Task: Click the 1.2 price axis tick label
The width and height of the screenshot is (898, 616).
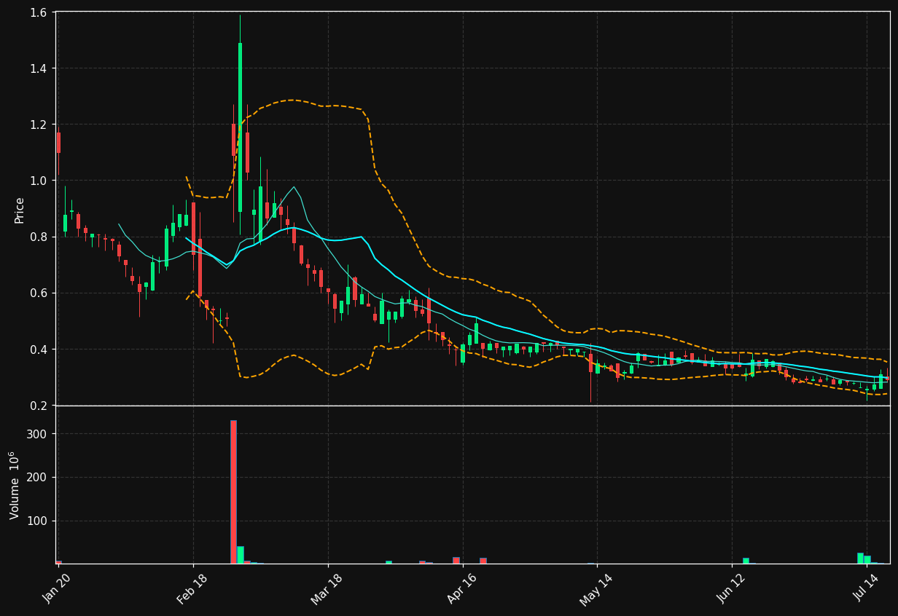Action: pyautogui.click(x=39, y=125)
